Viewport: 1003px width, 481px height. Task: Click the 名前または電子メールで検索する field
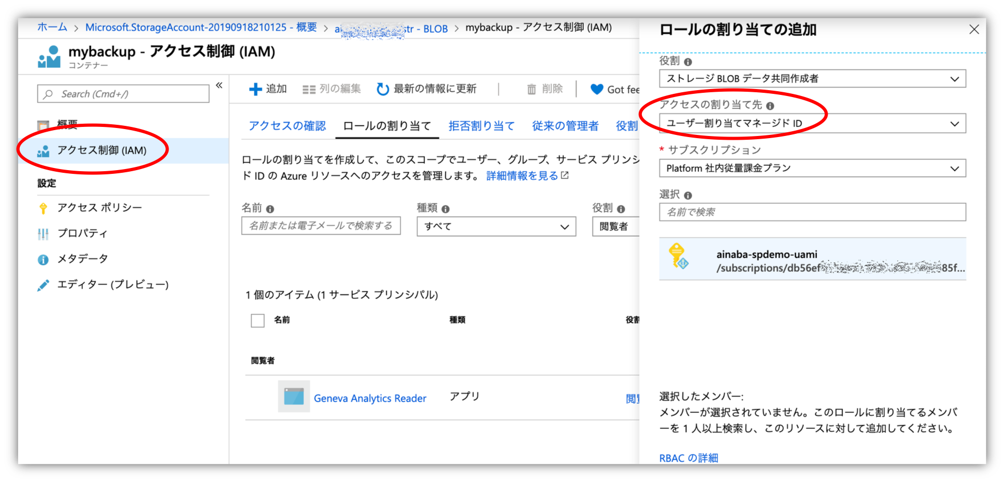[x=321, y=226]
